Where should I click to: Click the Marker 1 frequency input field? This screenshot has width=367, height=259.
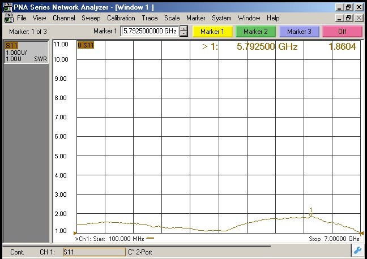(x=150, y=31)
